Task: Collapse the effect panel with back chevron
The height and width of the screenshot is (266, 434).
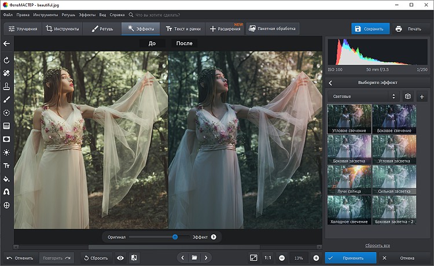Action: 330,83
